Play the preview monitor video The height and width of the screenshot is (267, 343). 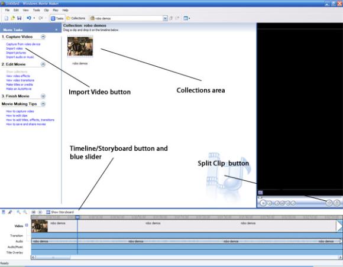click(263, 203)
